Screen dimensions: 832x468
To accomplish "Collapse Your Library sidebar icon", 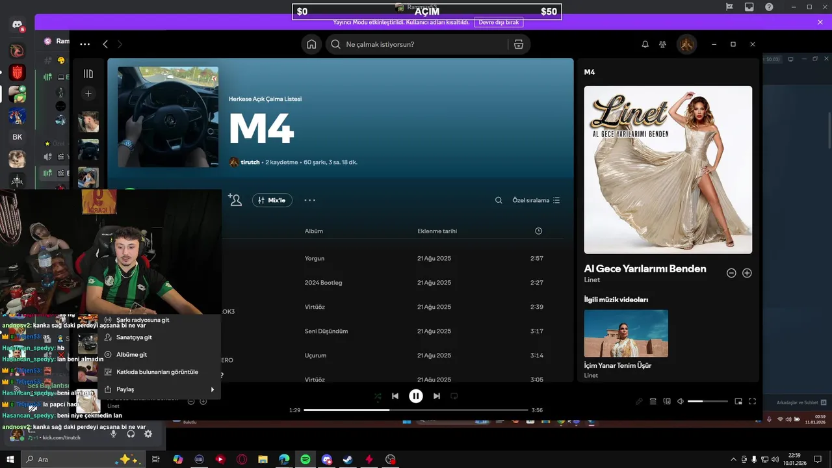I will (x=88, y=73).
